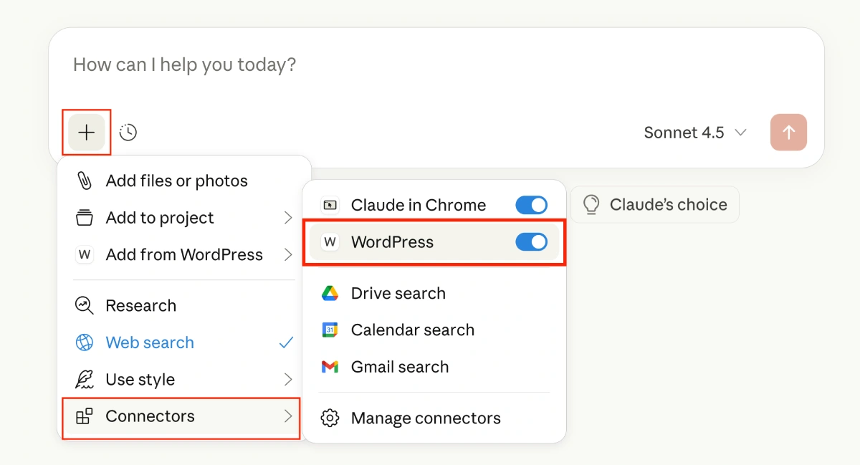Click the WordPress icon in the connectors list
The width and height of the screenshot is (860, 465).
(x=330, y=242)
